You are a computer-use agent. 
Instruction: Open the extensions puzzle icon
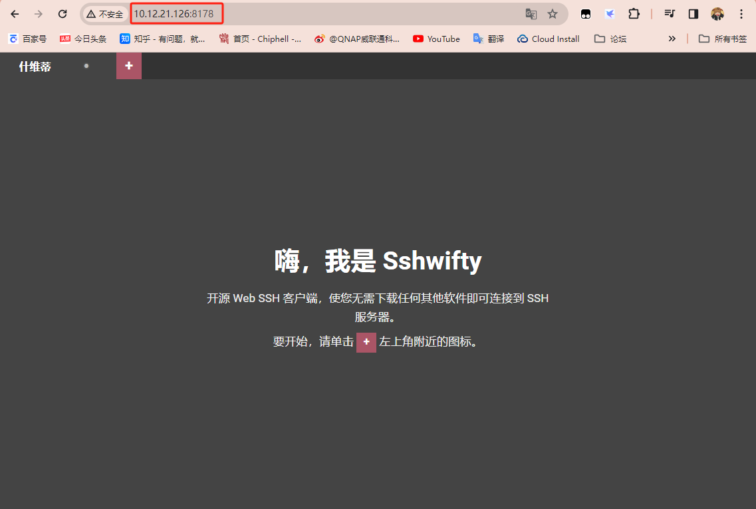tap(634, 14)
